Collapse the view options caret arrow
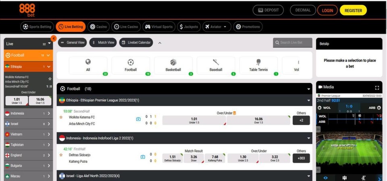Screen dimensions: 387x181 tap(160, 43)
